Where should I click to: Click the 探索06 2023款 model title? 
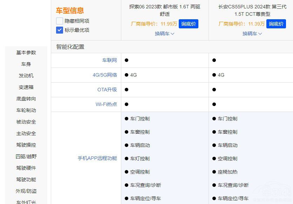click(165, 10)
